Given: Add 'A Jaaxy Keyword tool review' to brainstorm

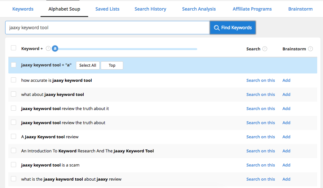Looking at the screenshot, I should [286, 137].
